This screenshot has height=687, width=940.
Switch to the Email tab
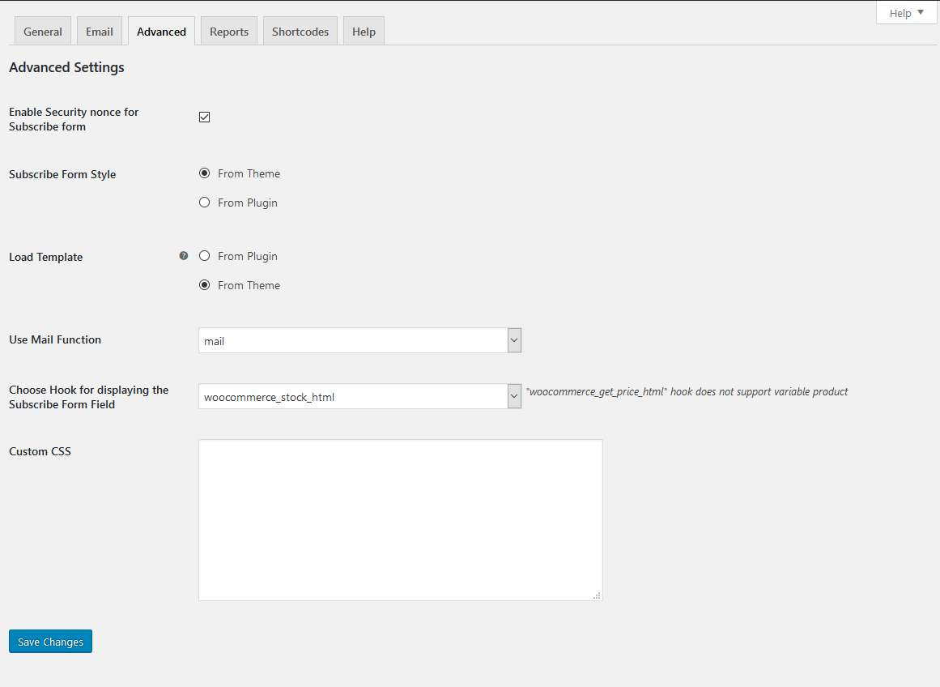[x=99, y=30]
